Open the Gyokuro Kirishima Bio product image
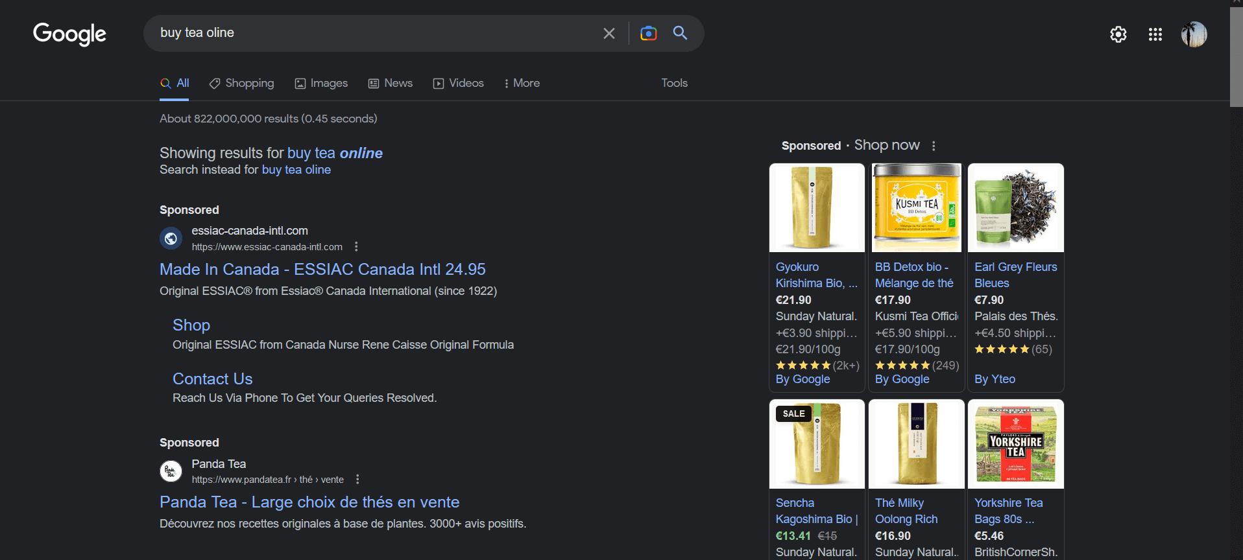The image size is (1243, 560). [817, 207]
